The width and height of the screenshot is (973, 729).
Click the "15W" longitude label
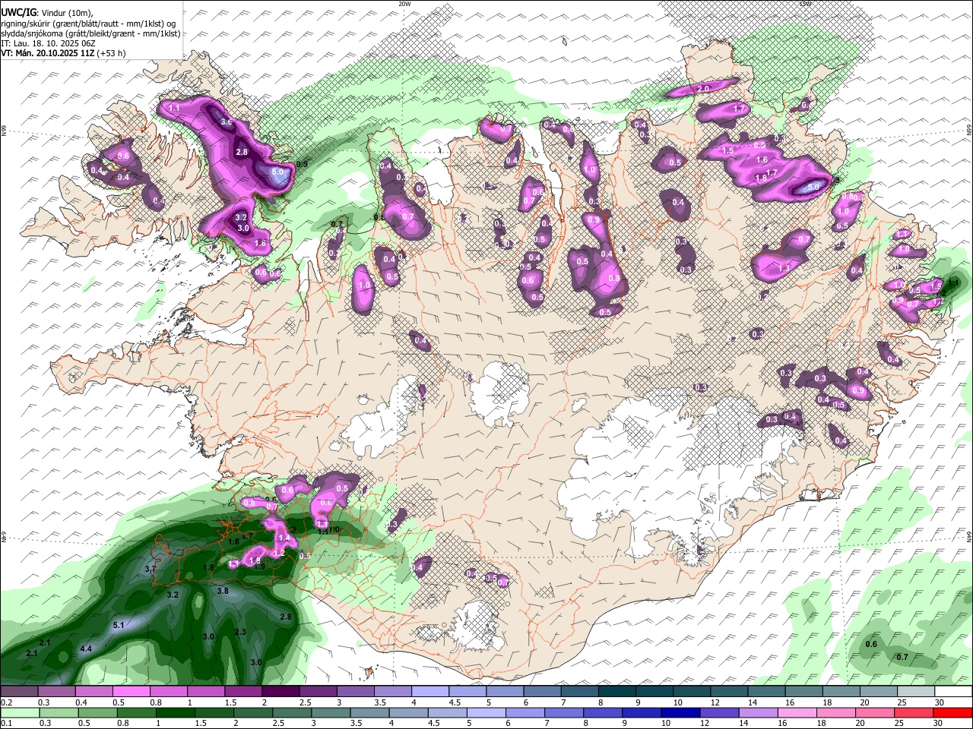[x=805, y=4]
